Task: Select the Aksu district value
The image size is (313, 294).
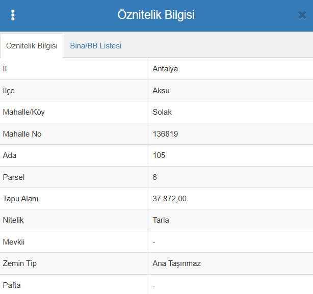Action: pos(161,91)
